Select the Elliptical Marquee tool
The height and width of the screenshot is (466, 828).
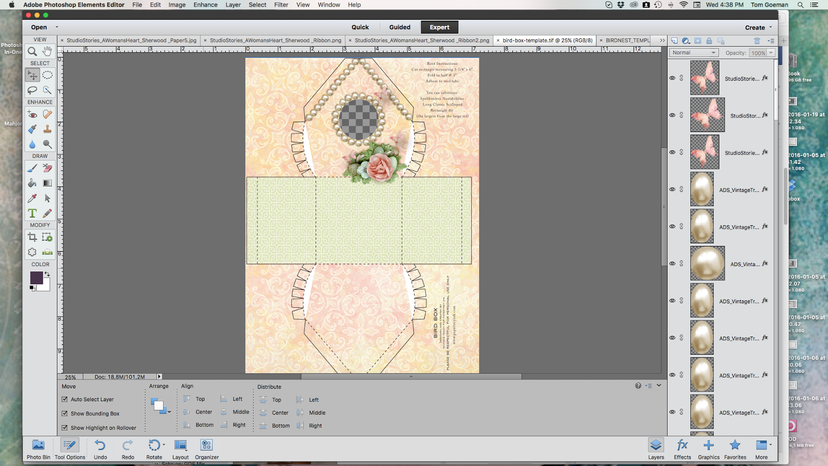click(x=47, y=75)
